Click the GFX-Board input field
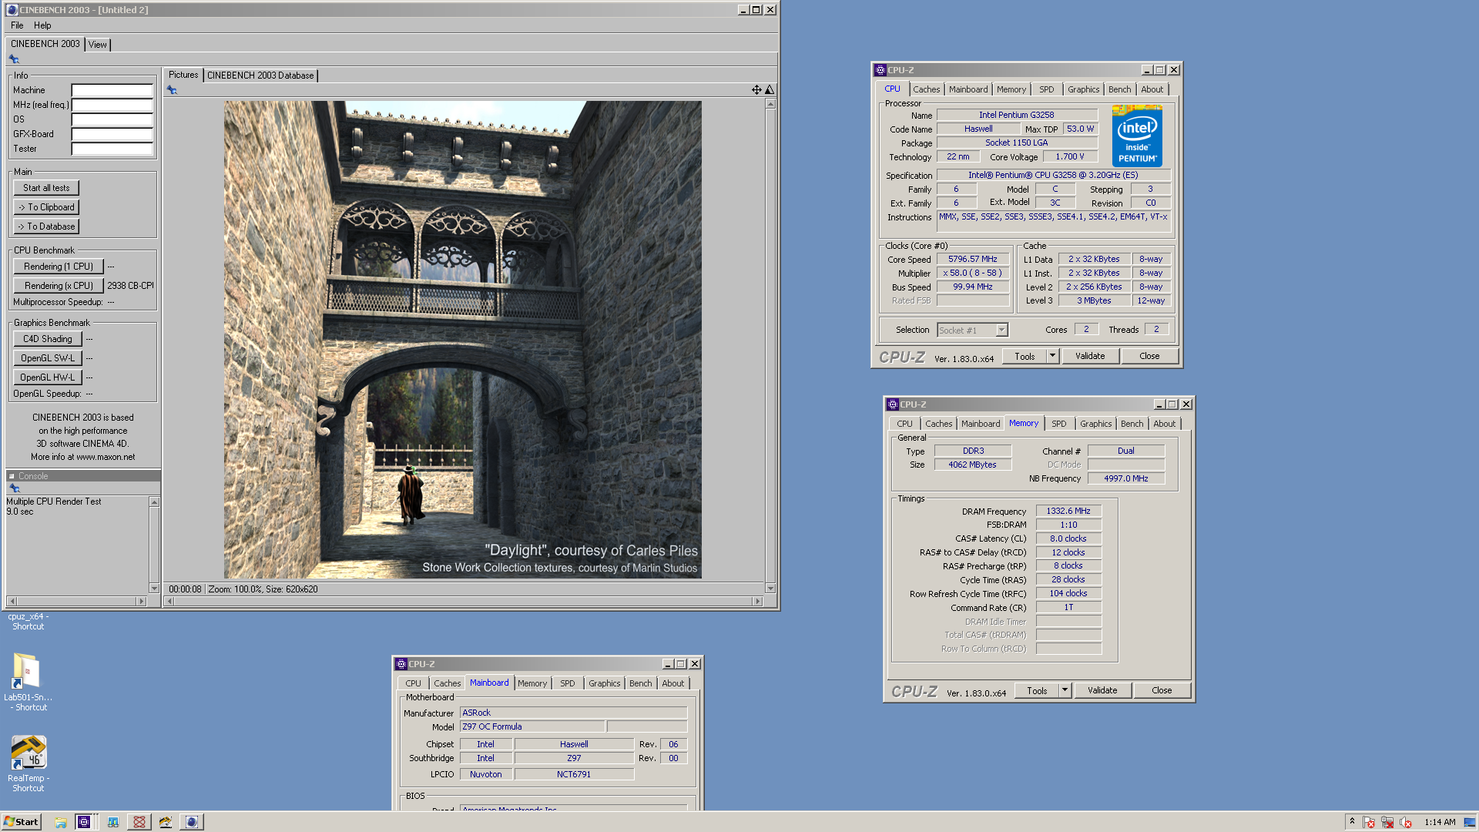This screenshot has width=1479, height=832. click(112, 134)
